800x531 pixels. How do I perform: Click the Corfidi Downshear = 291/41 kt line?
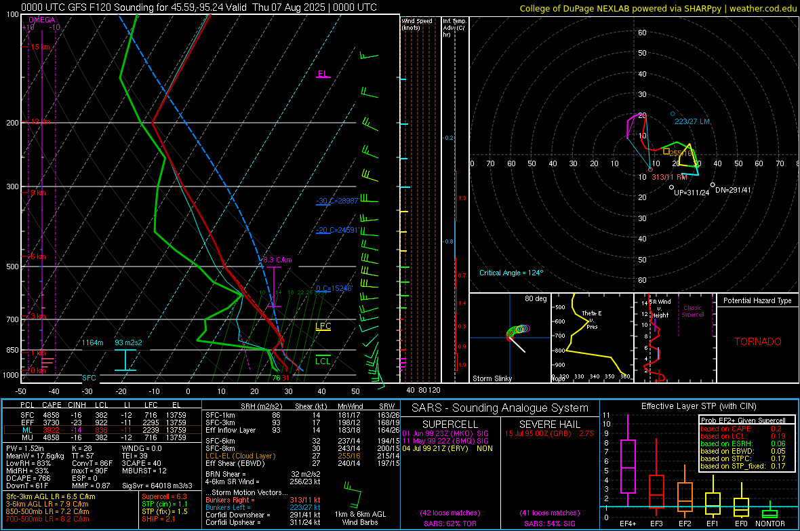point(263,515)
